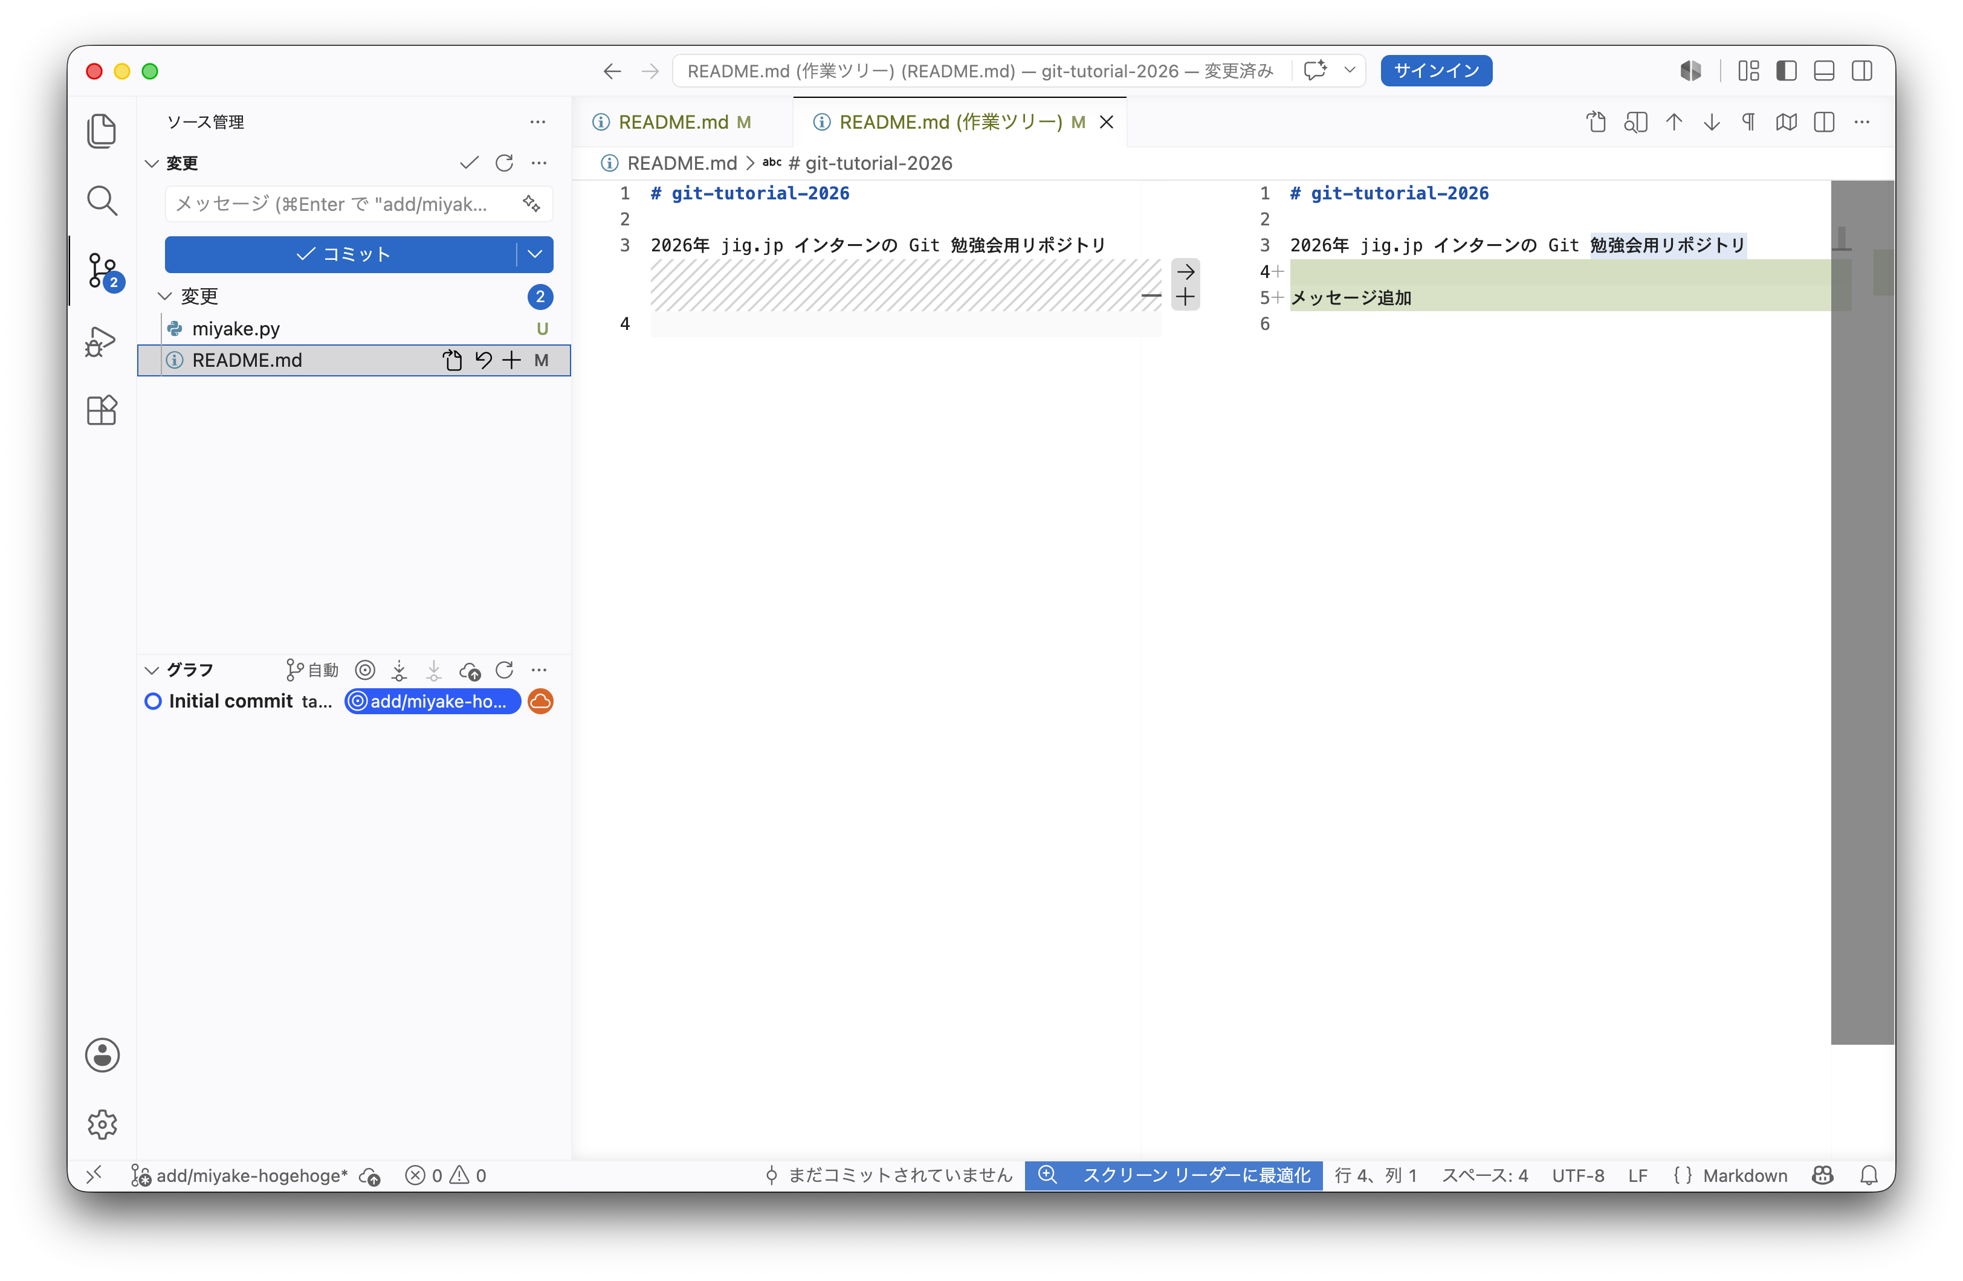The width and height of the screenshot is (1963, 1281).
Task: Click LF end-of-line indicator
Action: [1637, 1175]
